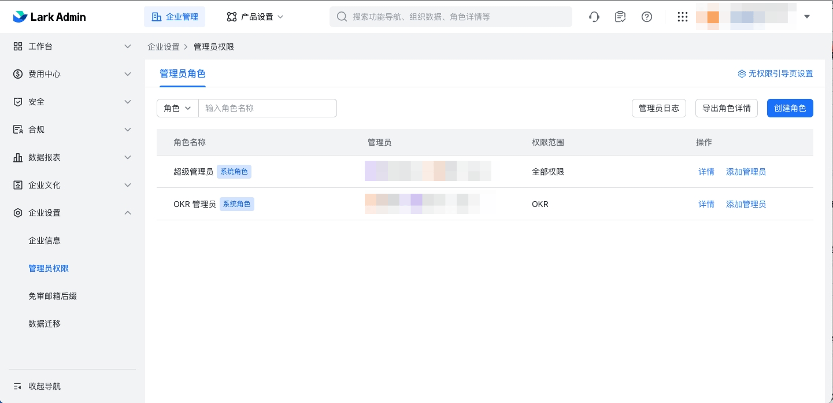Screen dimensions: 833x403
Task: Switch to the 管理员角色 tab
Action: [x=183, y=74]
